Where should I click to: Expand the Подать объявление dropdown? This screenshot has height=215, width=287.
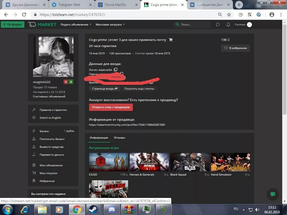tap(76, 25)
